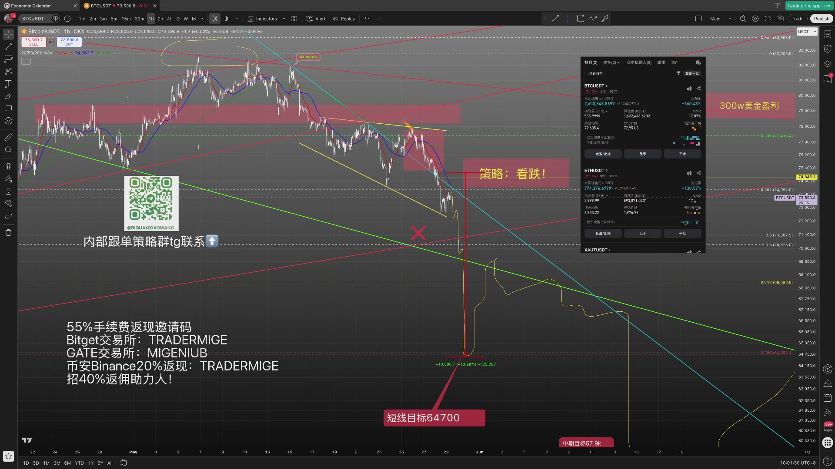Click the 73,590.8 BUY price button
The height and width of the screenshot is (469, 835).
point(69,42)
